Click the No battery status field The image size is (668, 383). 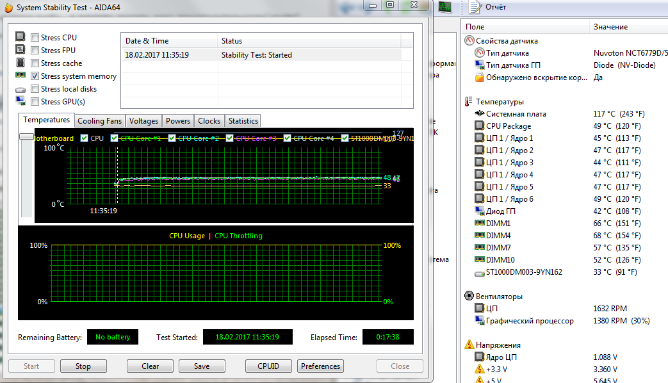coord(113,337)
